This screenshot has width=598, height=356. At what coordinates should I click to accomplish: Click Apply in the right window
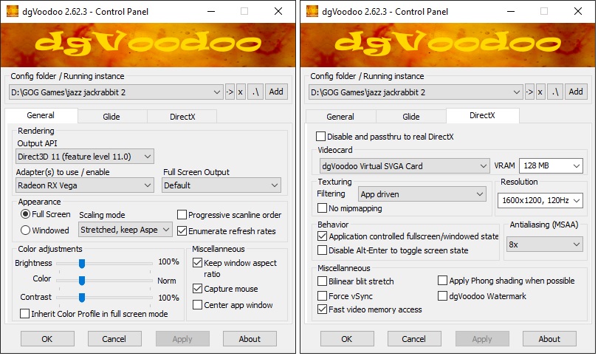pyautogui.click(x=482, y=339)
